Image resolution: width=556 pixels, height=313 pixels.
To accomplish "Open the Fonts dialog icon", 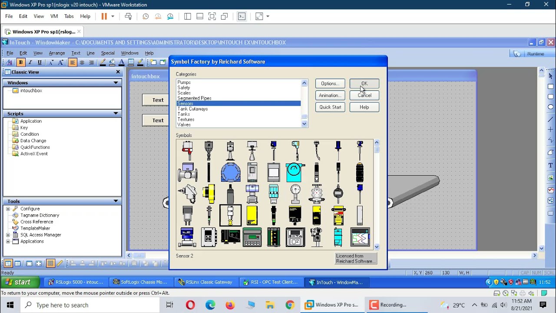I will click(x=10, y=63).
